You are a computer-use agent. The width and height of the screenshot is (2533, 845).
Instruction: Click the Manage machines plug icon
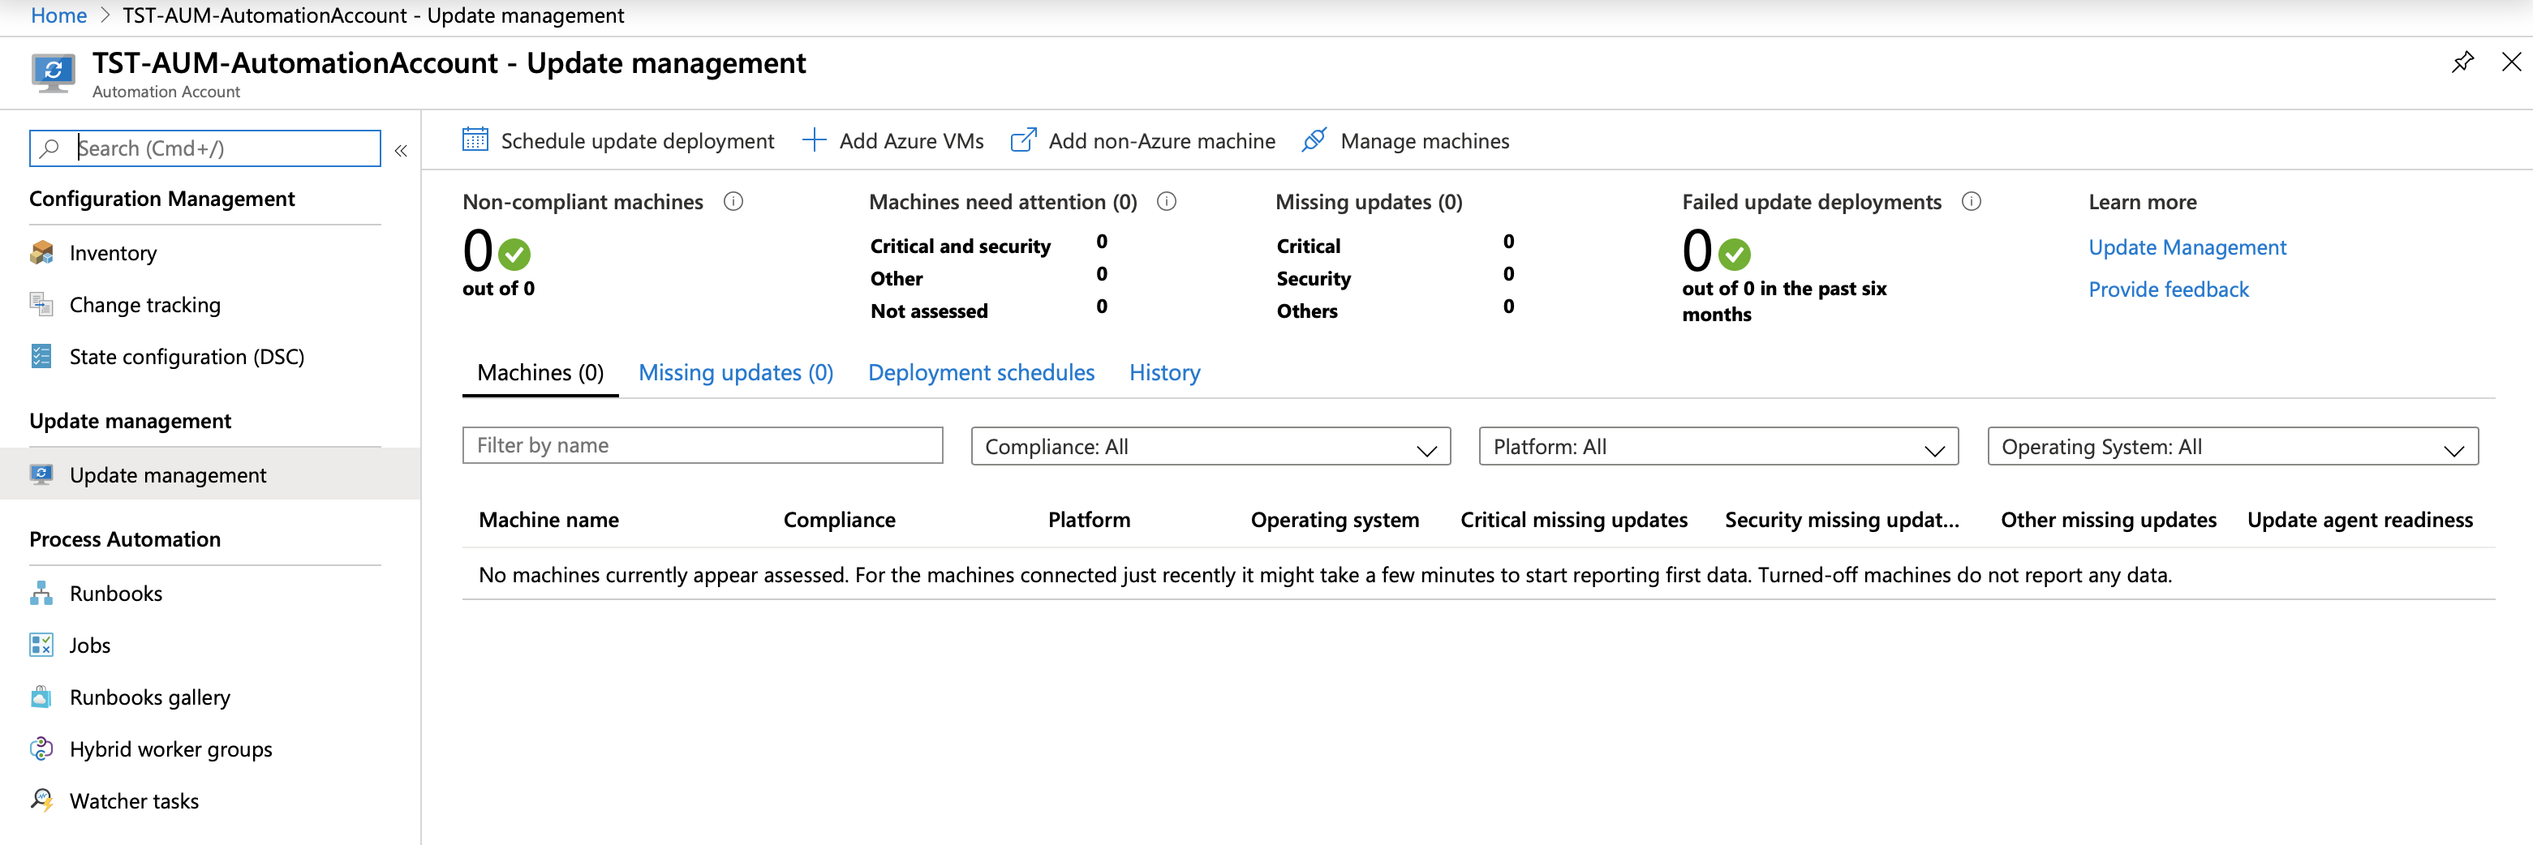[1314, 140]
